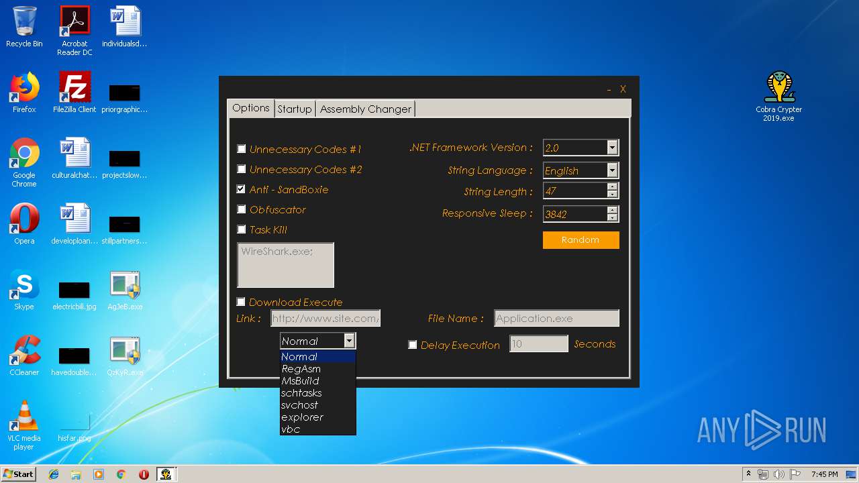
Task: Open String Language dropdown
Action: pyautogui.click(x=612, y=170)
